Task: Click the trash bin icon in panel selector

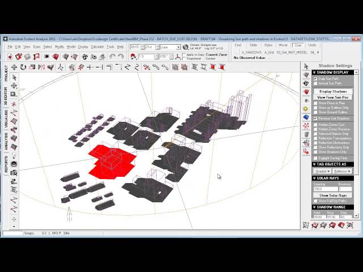Action: click(306, 134)
